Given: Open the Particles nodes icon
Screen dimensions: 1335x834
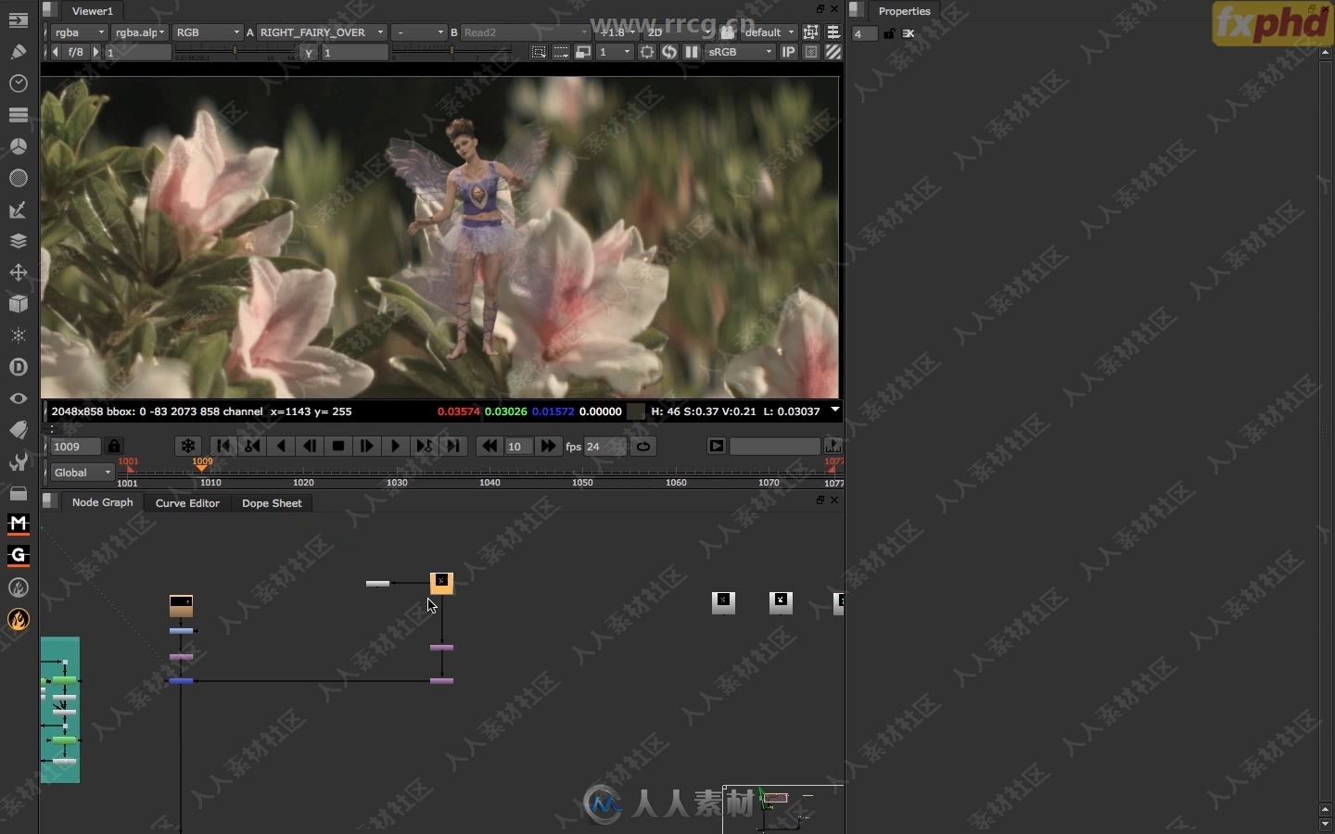Looking at the screenshot, I should 18,335.
